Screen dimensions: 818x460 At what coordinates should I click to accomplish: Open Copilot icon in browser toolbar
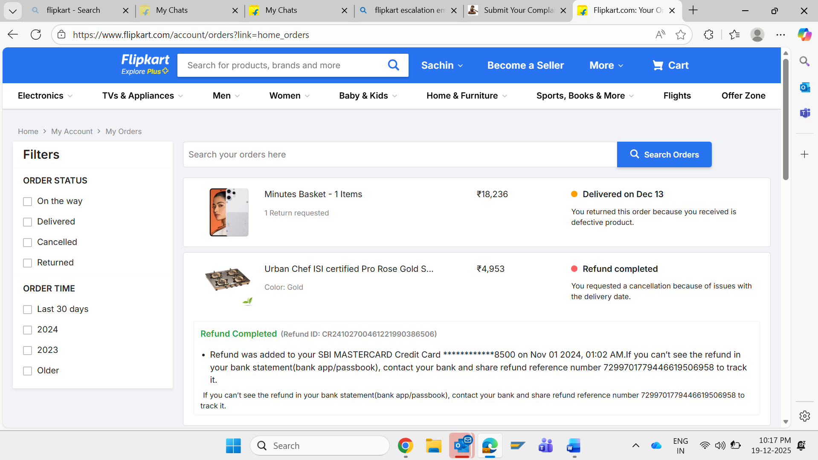point(804,35)
